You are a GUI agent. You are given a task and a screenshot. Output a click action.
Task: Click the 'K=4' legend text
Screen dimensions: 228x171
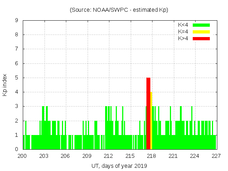tap(183, 32)
